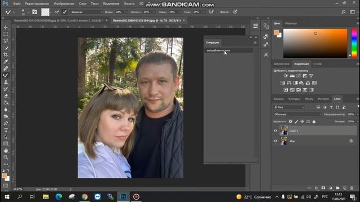The image size is (360, 202).
Task: Open search magnifier in options bar
Action: (x=343, y=12)
